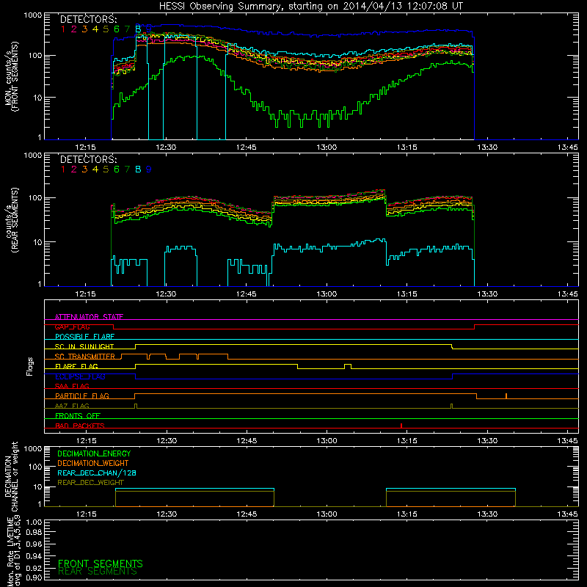Click the front segments counts/s axis title
This screenshot has height=587, width=587.
(12, 76)
